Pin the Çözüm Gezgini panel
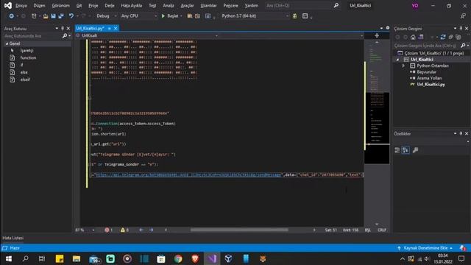 461,28
